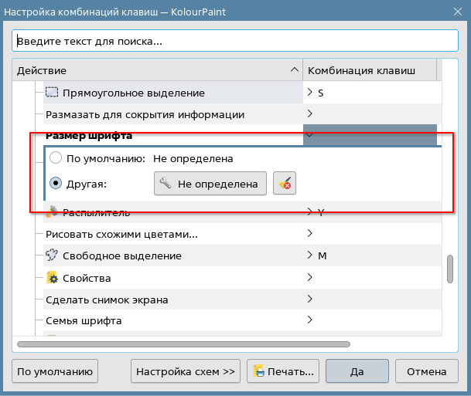
Task: Sort the list by the Действие column header
Action: pos(155,70)
